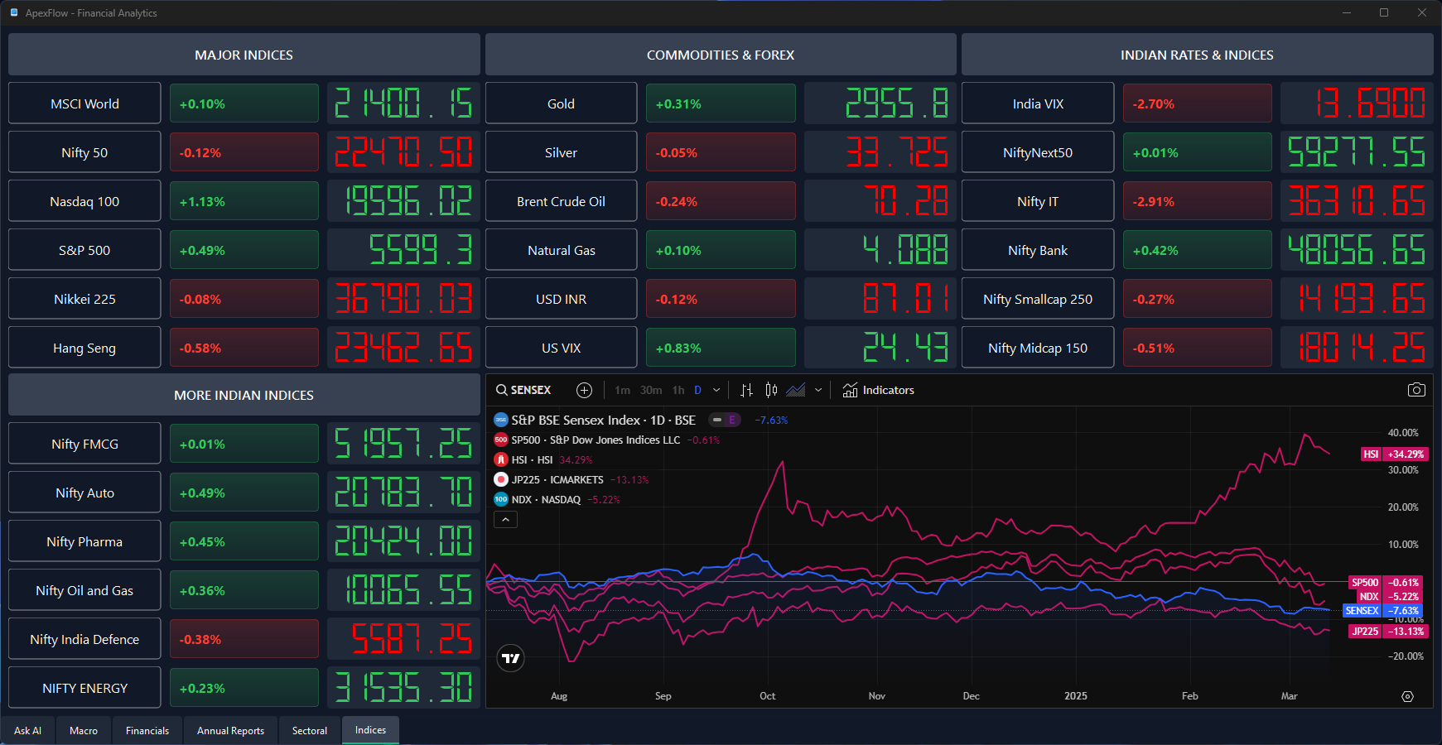Click the NDX -5.22% price label

[x=1390, y=596]
